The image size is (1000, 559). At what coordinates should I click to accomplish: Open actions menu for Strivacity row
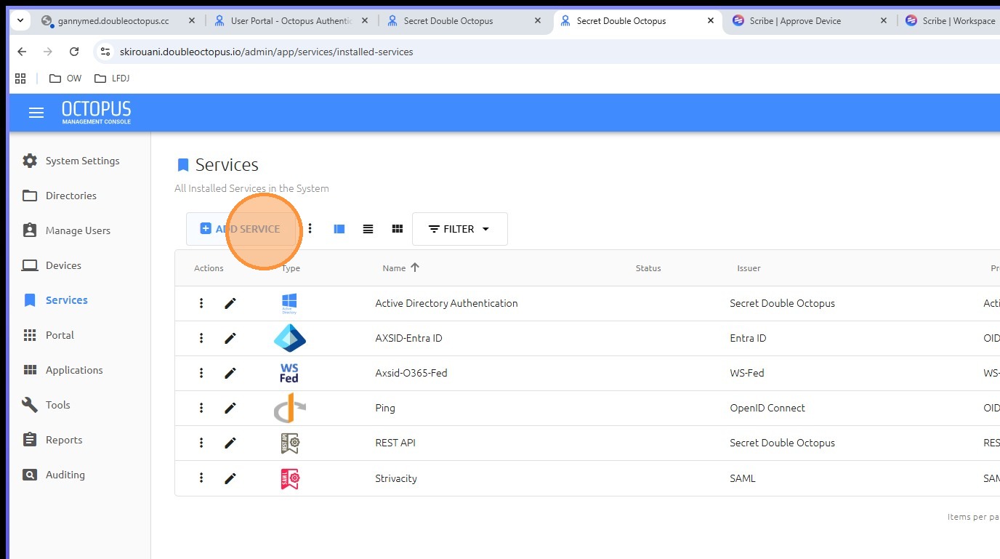(x=201, y=478)
